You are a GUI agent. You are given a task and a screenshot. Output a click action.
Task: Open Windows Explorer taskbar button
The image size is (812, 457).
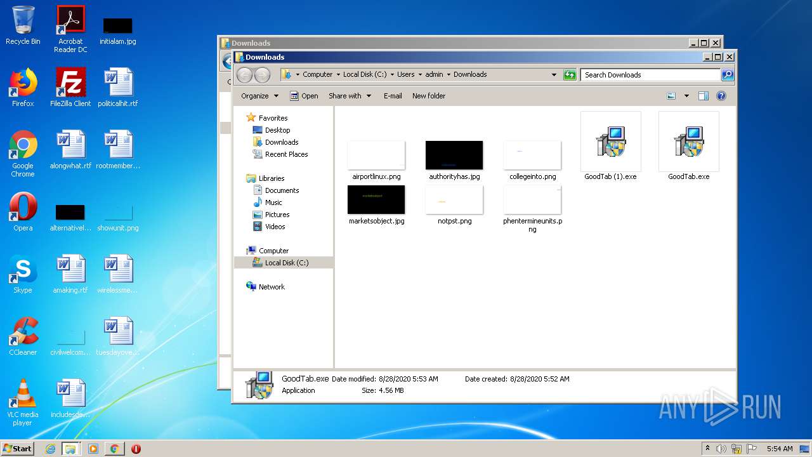tap(70, 449)
